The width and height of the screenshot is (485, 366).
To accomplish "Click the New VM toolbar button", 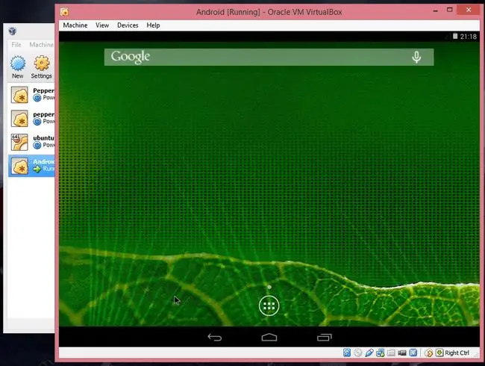I will pos(18,67).
